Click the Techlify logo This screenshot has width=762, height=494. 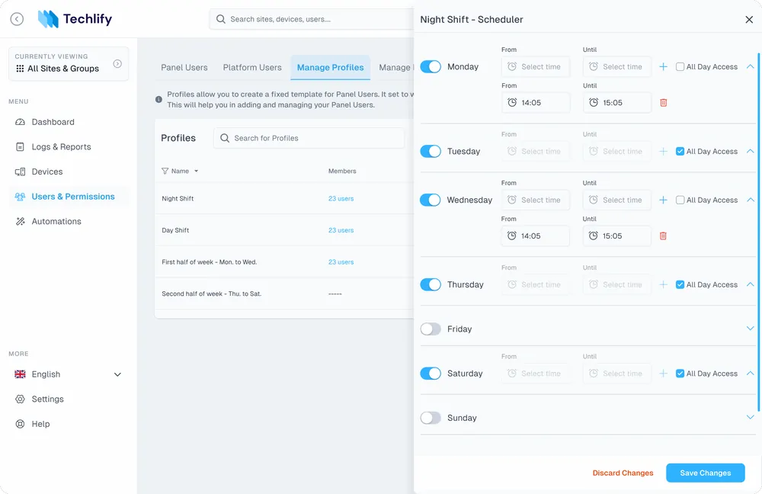click(x=75, y=19)
